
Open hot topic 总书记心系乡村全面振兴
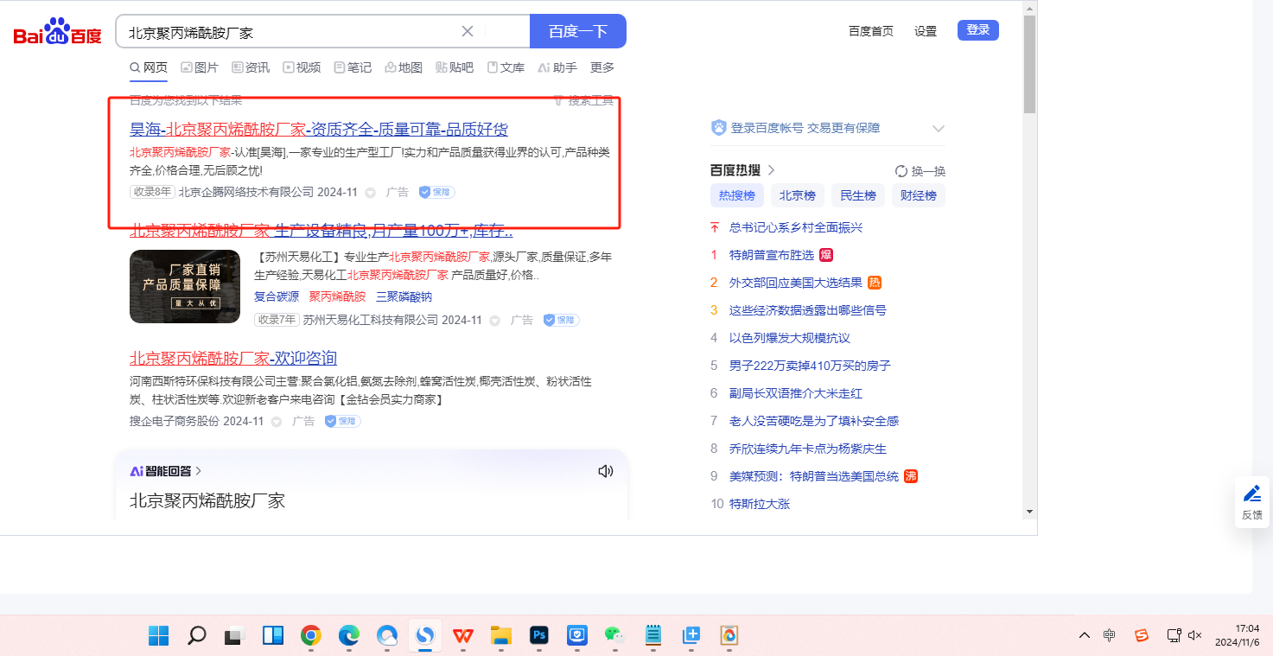pyautogui.click(x=796, y=227)
